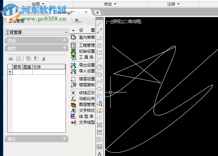Select the Line draw tool
The image size is (218, 156).
[x=99, y=24]
